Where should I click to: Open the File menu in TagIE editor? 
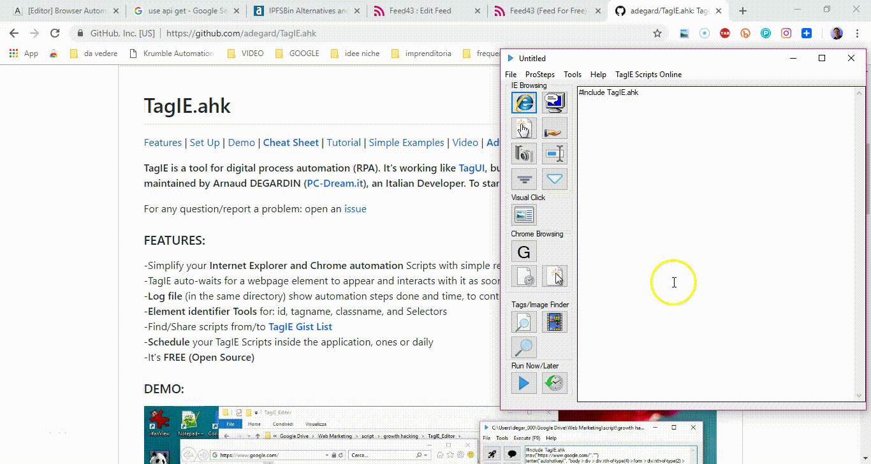[x=511, y=75]
